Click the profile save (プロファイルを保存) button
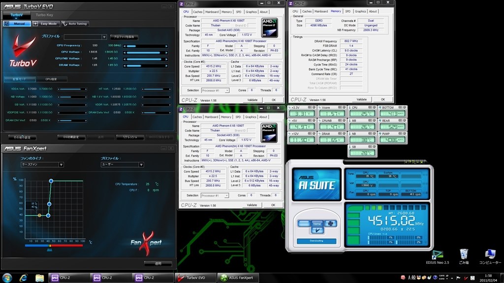Screen dimensions: 504x283 pos(124,37)
